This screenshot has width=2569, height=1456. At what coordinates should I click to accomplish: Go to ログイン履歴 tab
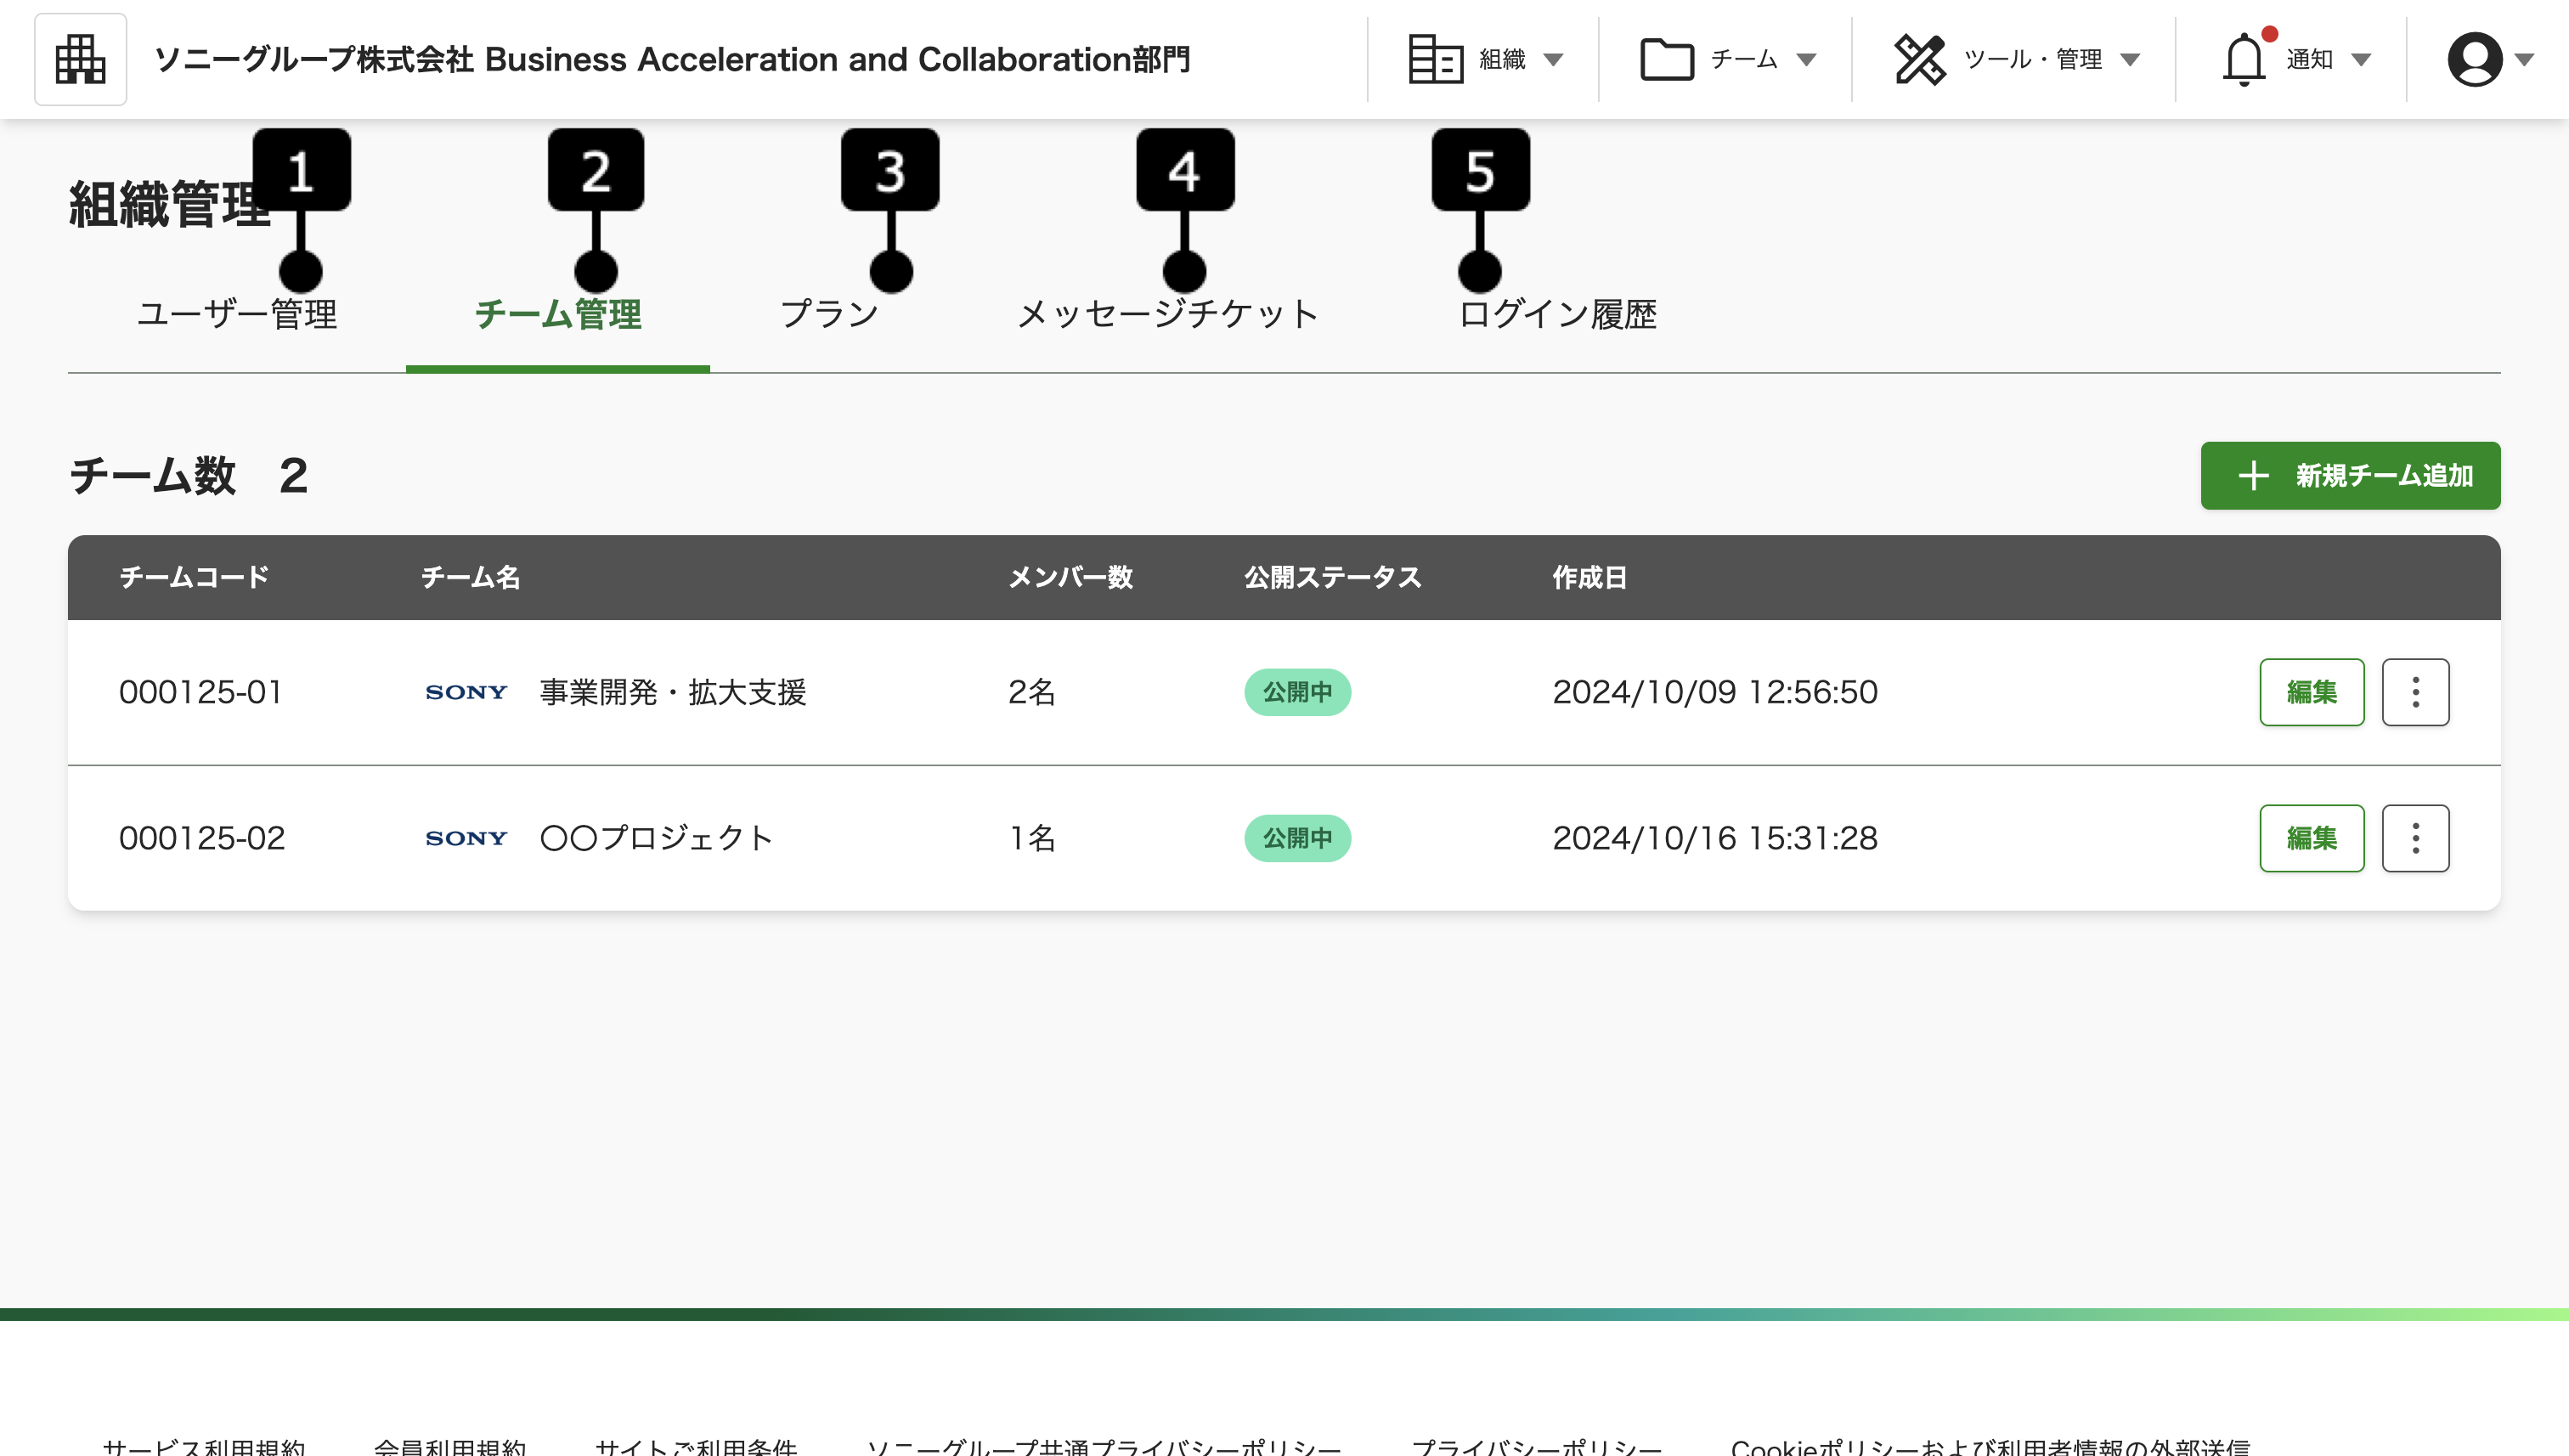1557,314
